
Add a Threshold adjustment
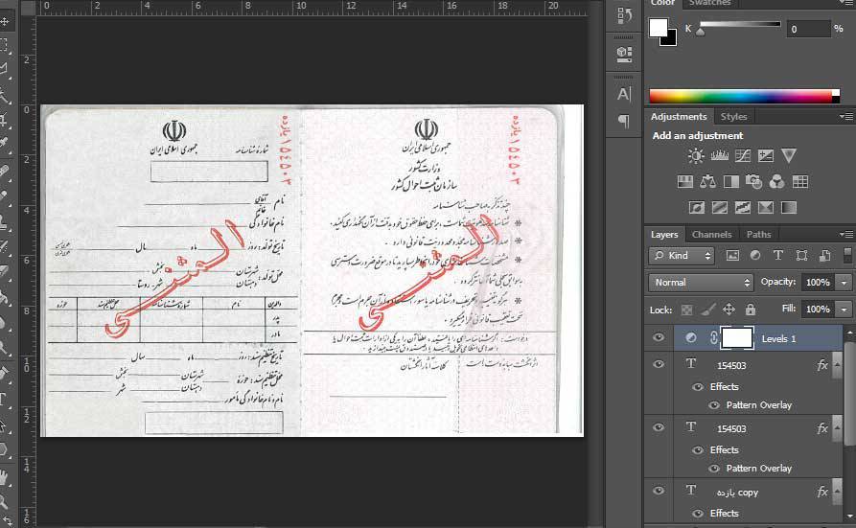click(743, 208)
